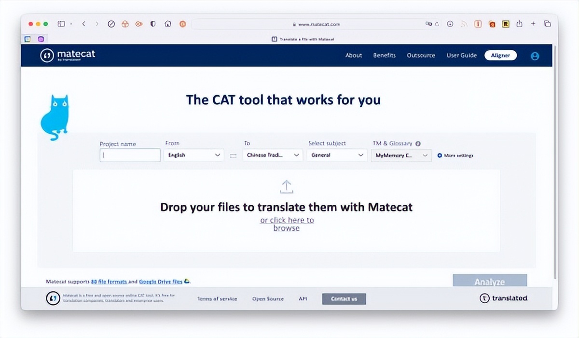Show the tab overview icon
This screenshot has height=338, width=579.
[547, 24]
